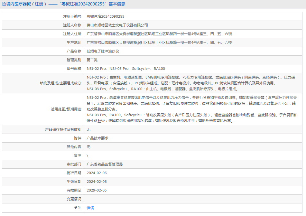
Task: Click the 有效期至 label
Action: pyautogui.click(x=74, y=191)
